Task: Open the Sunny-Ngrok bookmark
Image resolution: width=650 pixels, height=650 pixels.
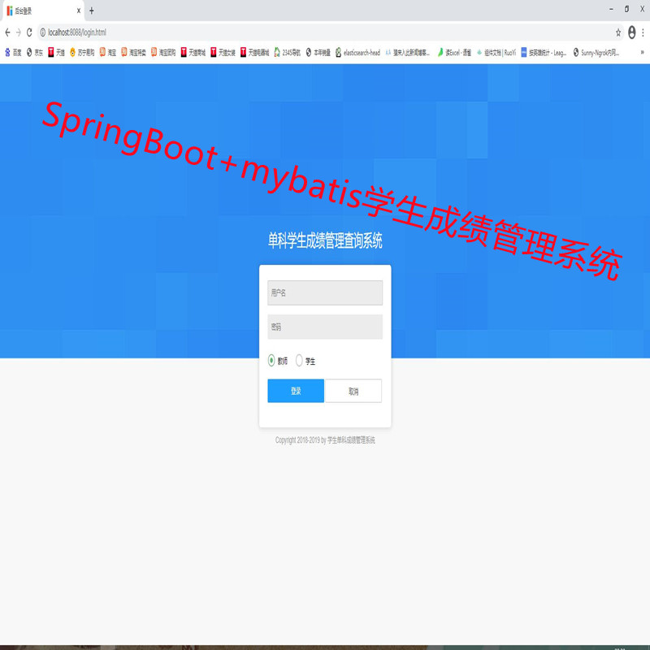Action: coord(596,52)
